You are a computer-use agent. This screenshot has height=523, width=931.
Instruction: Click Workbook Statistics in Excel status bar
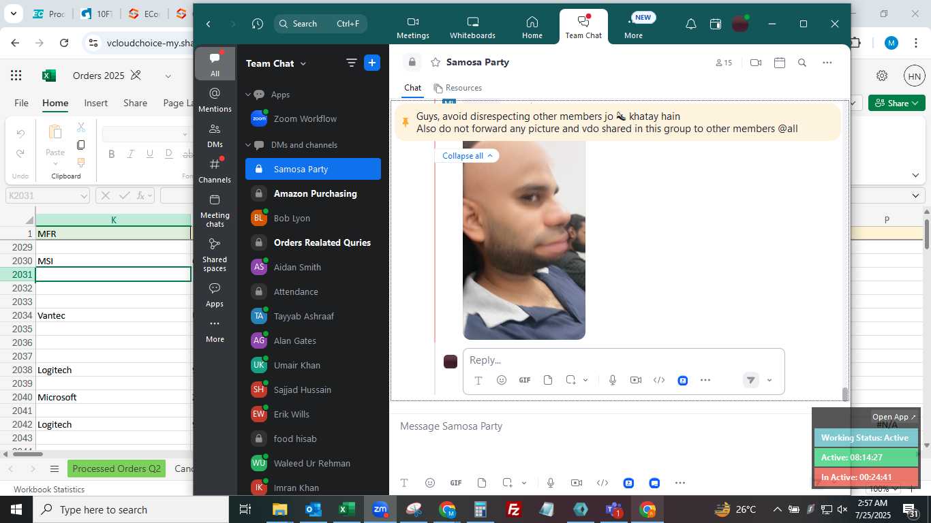click(49, 489)
